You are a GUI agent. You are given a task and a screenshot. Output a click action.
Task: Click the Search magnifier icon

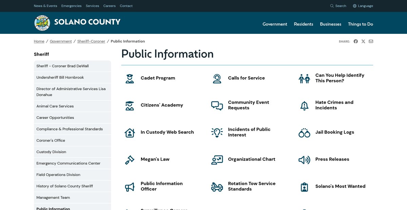point(332,6)
